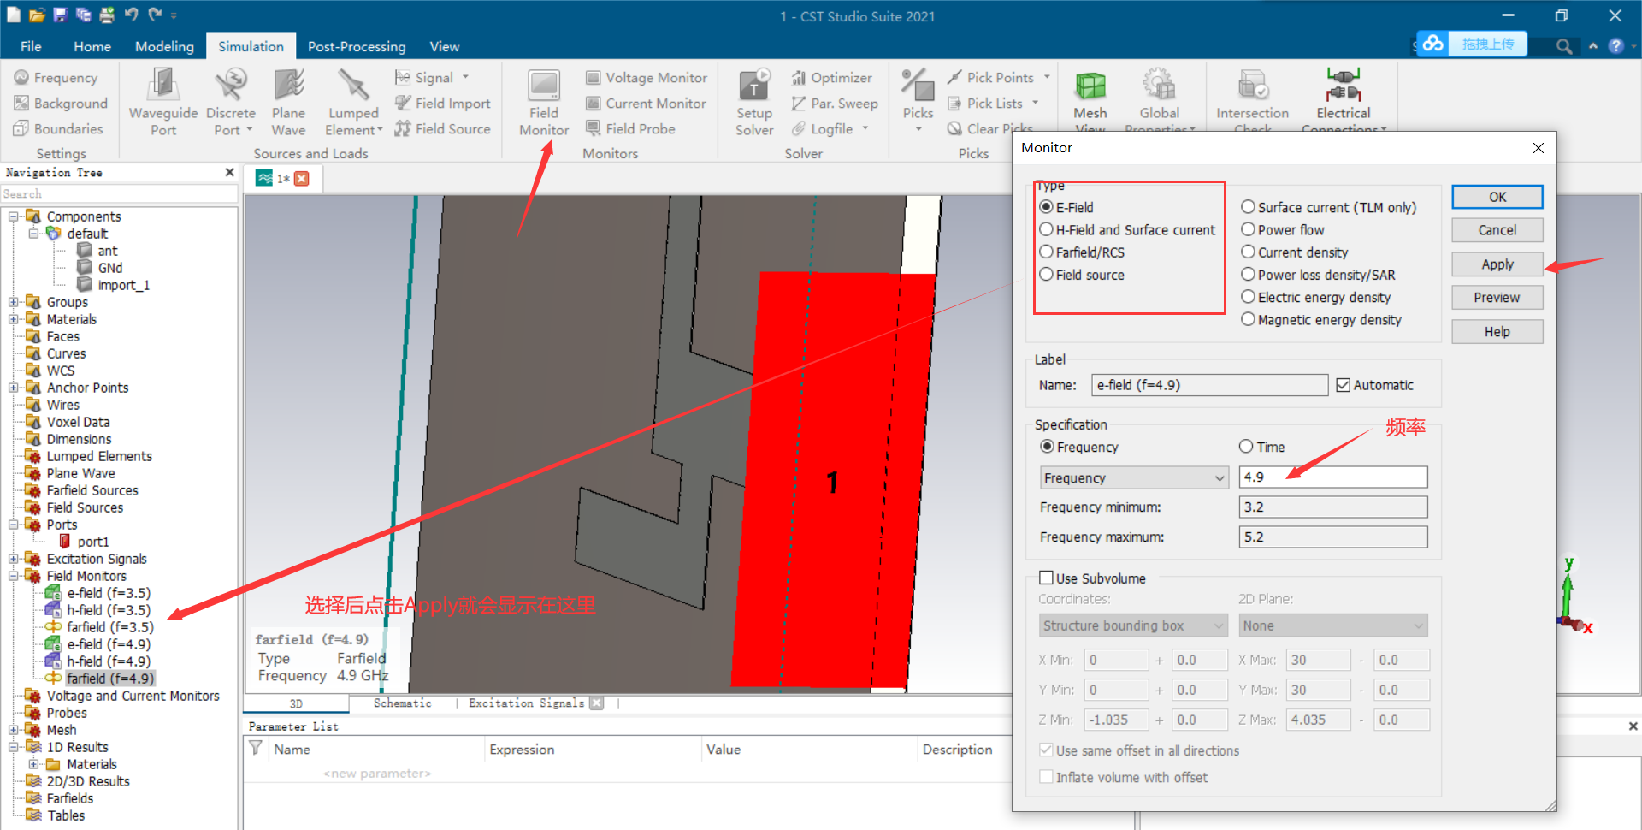This screenshot has height=830, width=1642.
Task: Select Farfield/RCS monitor type
Action: (x=1082, y=252)
